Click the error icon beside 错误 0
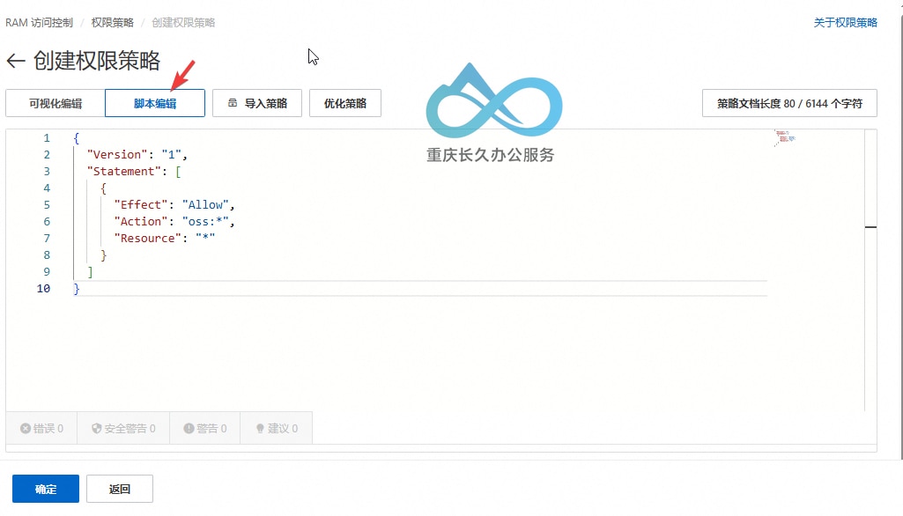 [26, 429]
